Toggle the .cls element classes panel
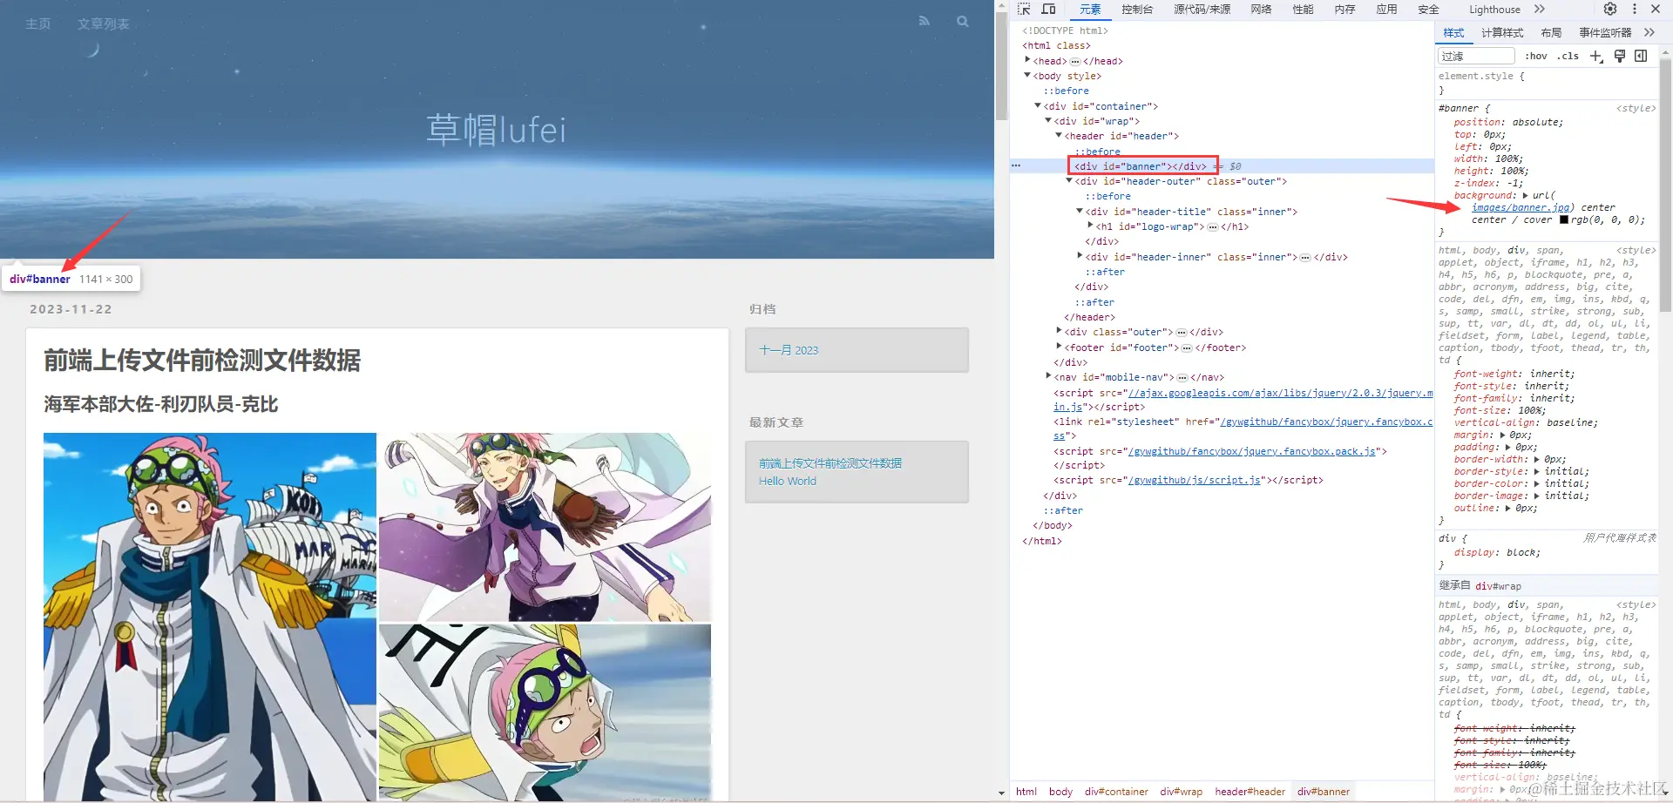This screenshot has width=1673, height=803. [x=1568, y=56]
